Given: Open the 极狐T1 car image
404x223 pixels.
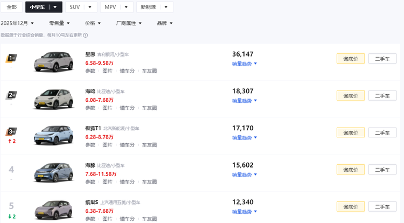Looking at the screenshot, I should click(x=53, y=135).
